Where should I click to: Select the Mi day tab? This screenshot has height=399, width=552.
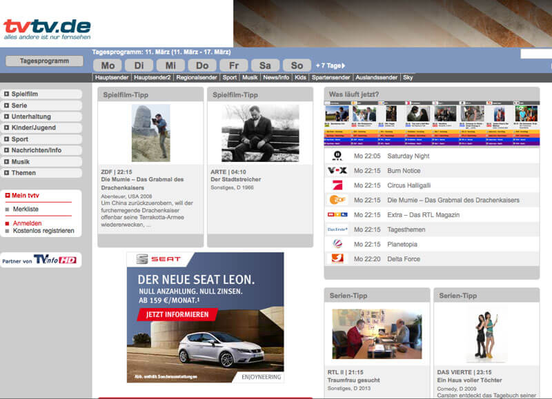[x=170, y=65]
